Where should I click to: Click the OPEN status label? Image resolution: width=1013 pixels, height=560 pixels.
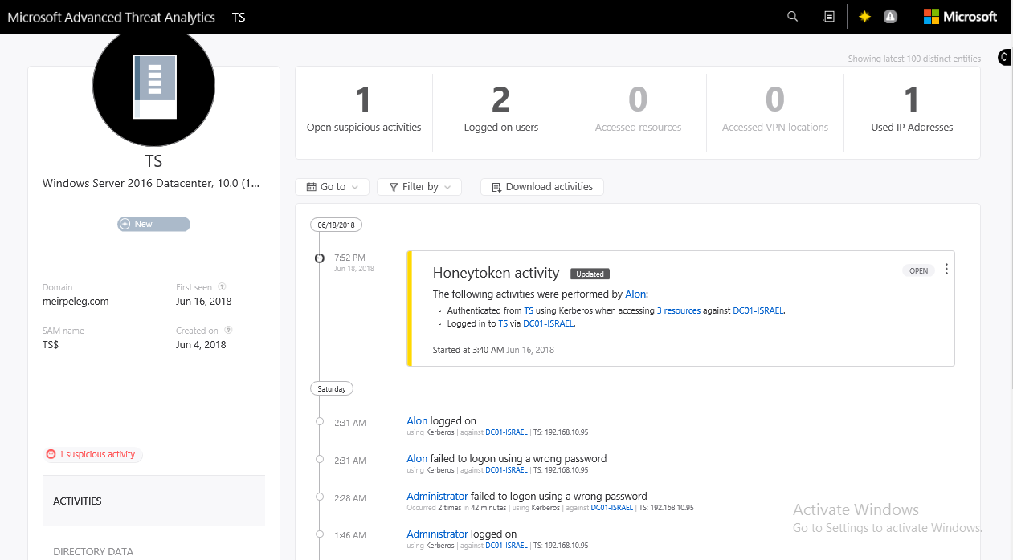tap(918, 270)
